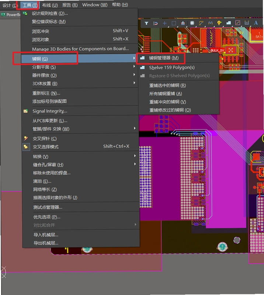Click the plus crosshair toolbar icon

(x=165, y=23)
